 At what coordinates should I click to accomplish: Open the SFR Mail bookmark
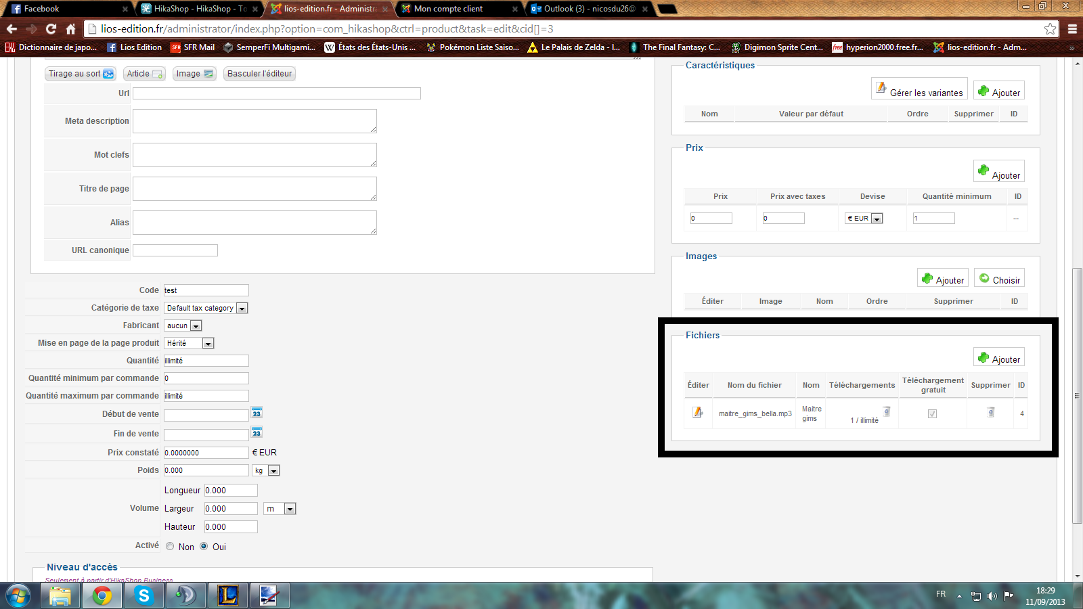(193, 47)
